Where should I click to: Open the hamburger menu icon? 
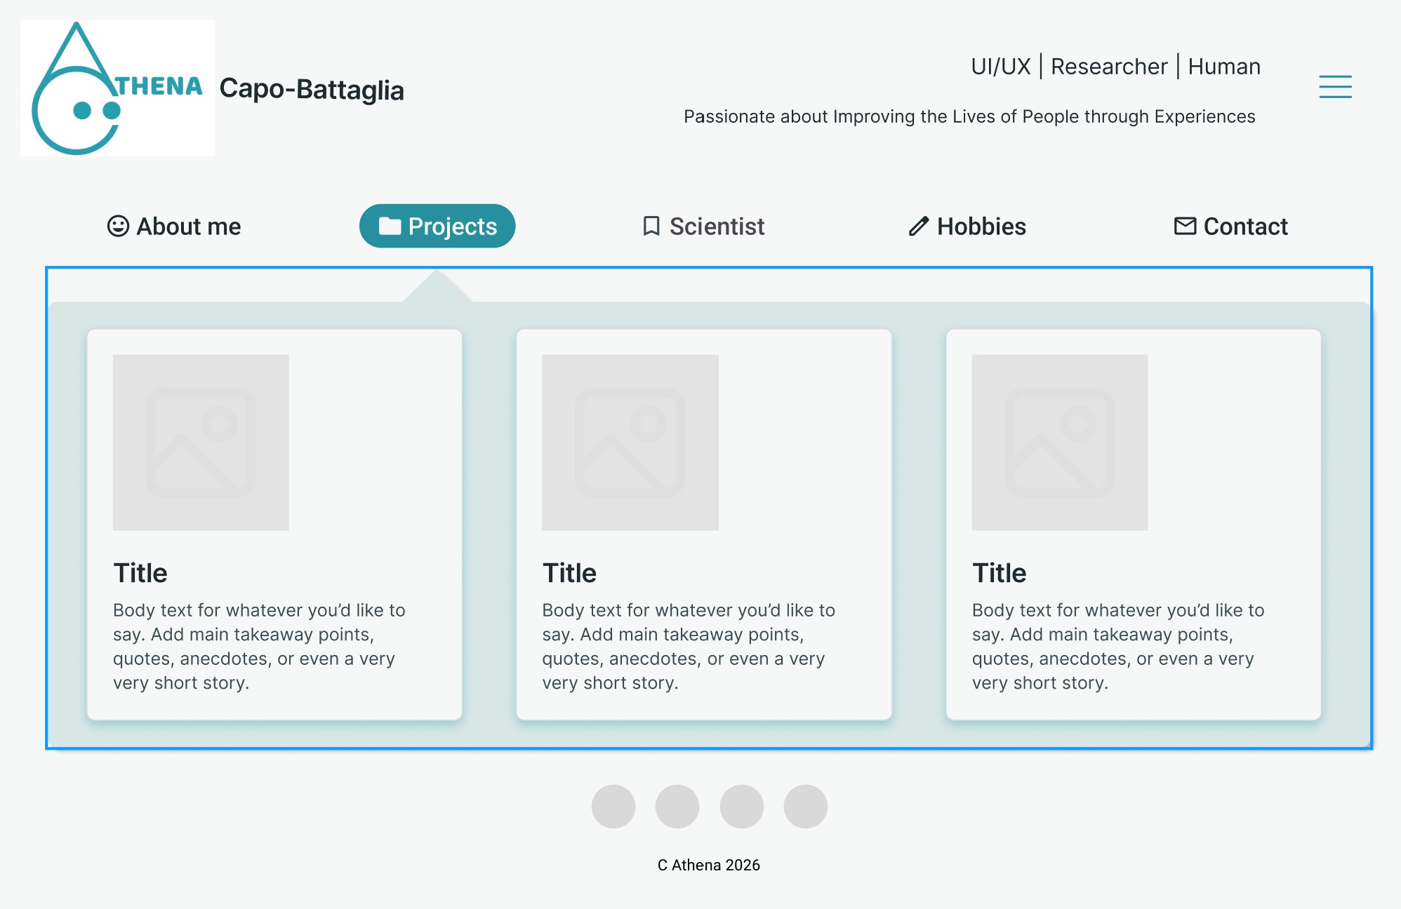coord(1335,86)
